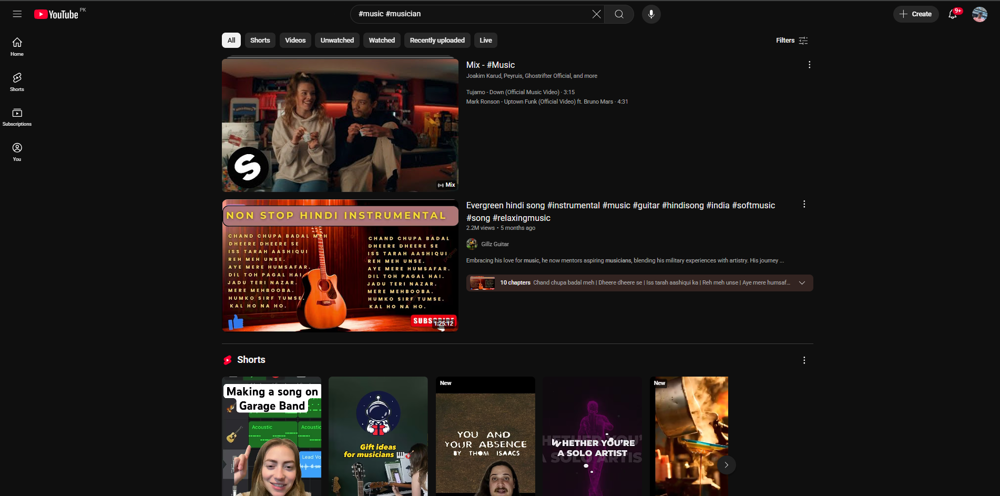The image size is (1000, 496).
Task: Open more options for Shorts shelf
Action: pos(804,360)
